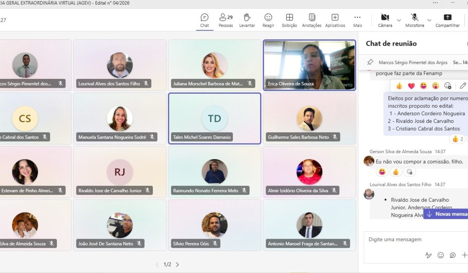The height and width of the screenshot is (273, 468).
Task: Unmute the Microfone
Action: [415, 20]
